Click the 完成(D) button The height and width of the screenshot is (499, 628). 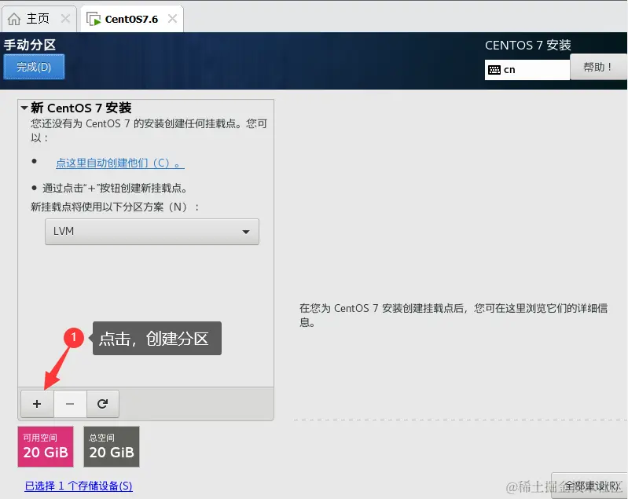(34, 67)
